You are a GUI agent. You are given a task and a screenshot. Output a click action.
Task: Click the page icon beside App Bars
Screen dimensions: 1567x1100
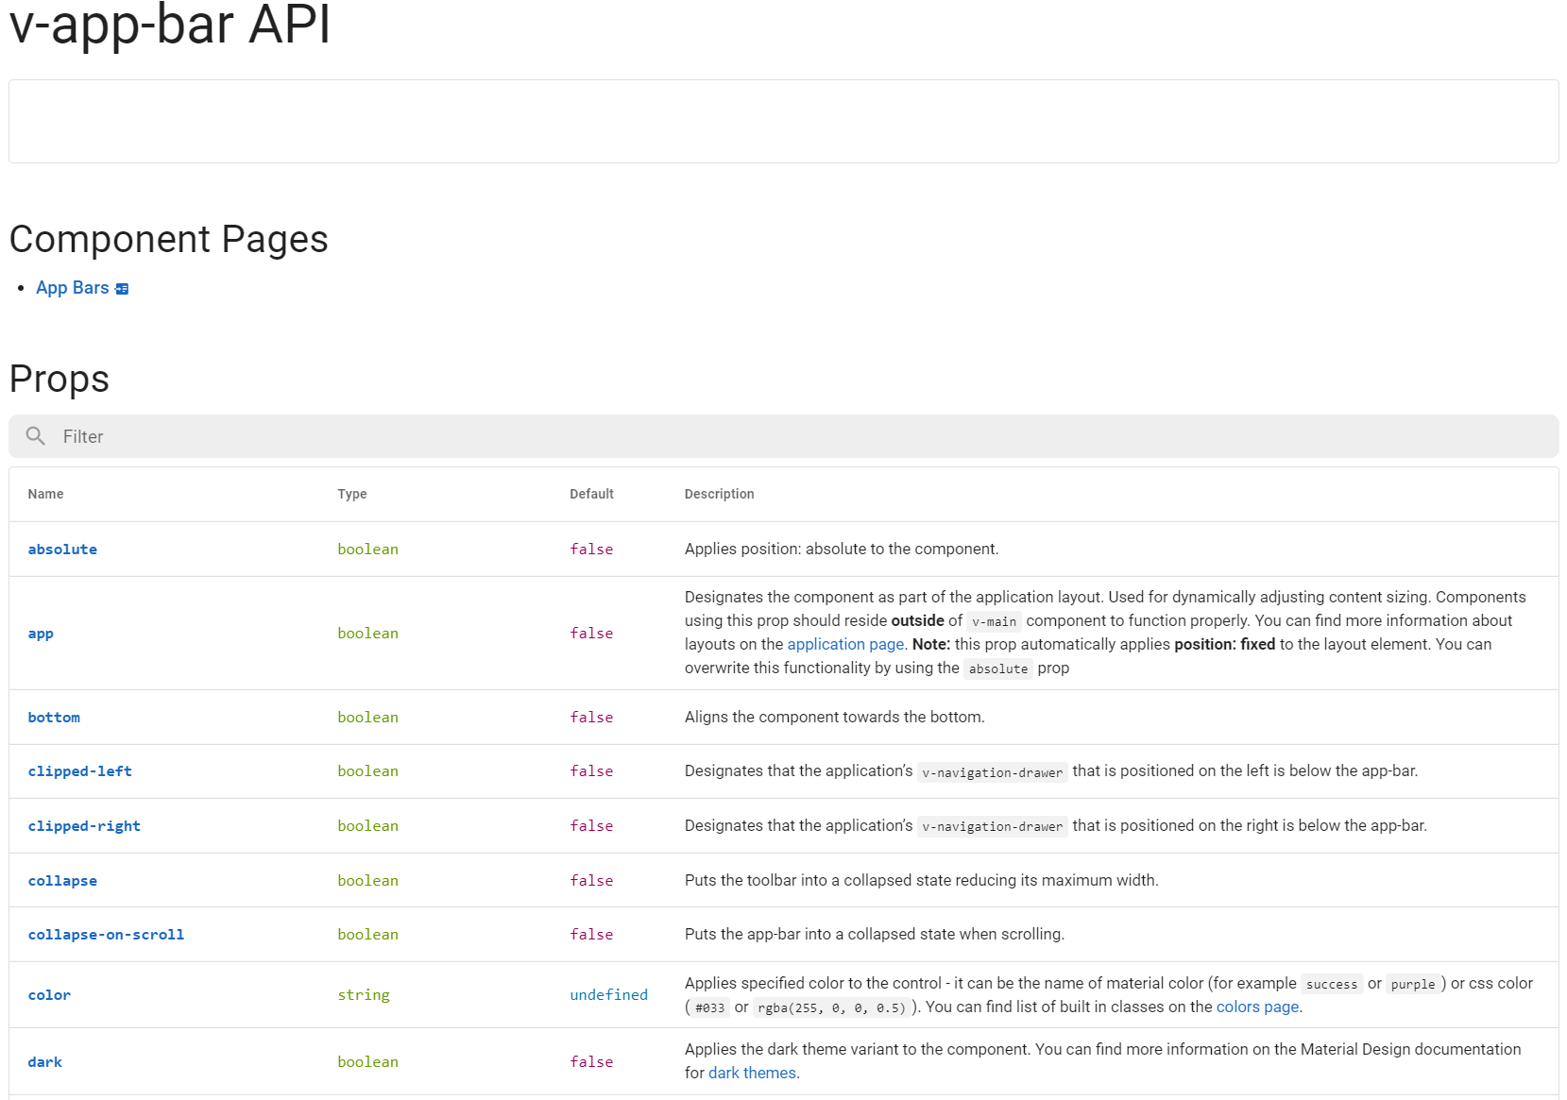122,289
